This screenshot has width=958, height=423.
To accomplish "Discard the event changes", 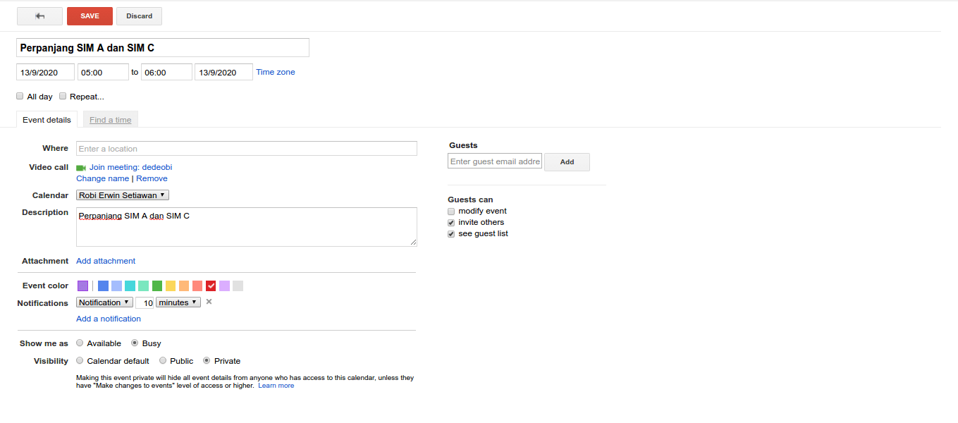I will point(139,16).
